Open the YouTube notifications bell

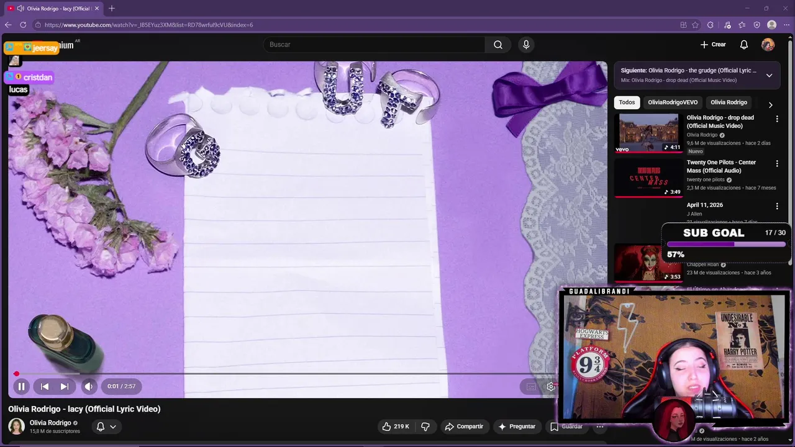click(744, 45)
